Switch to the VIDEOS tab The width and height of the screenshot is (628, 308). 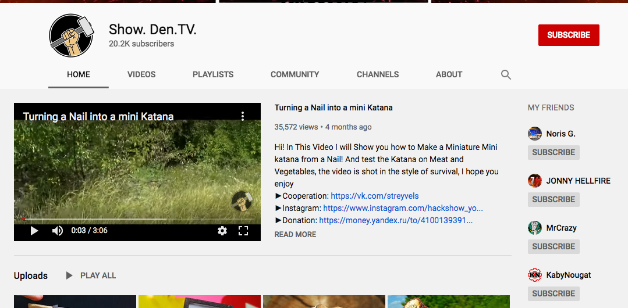pos(141,75)
